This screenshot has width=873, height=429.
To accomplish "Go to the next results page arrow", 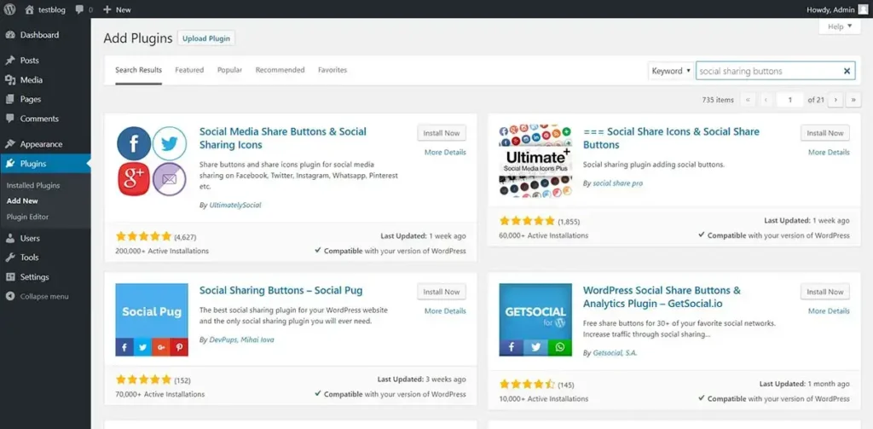I will (835, 100).
